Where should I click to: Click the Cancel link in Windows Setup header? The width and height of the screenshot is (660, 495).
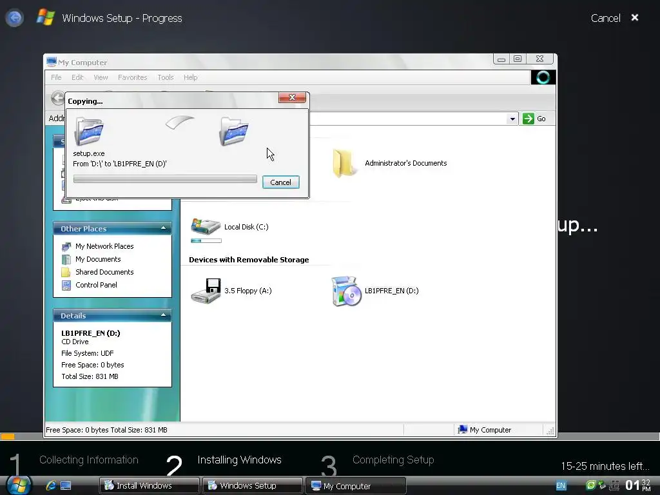[605, 18]
